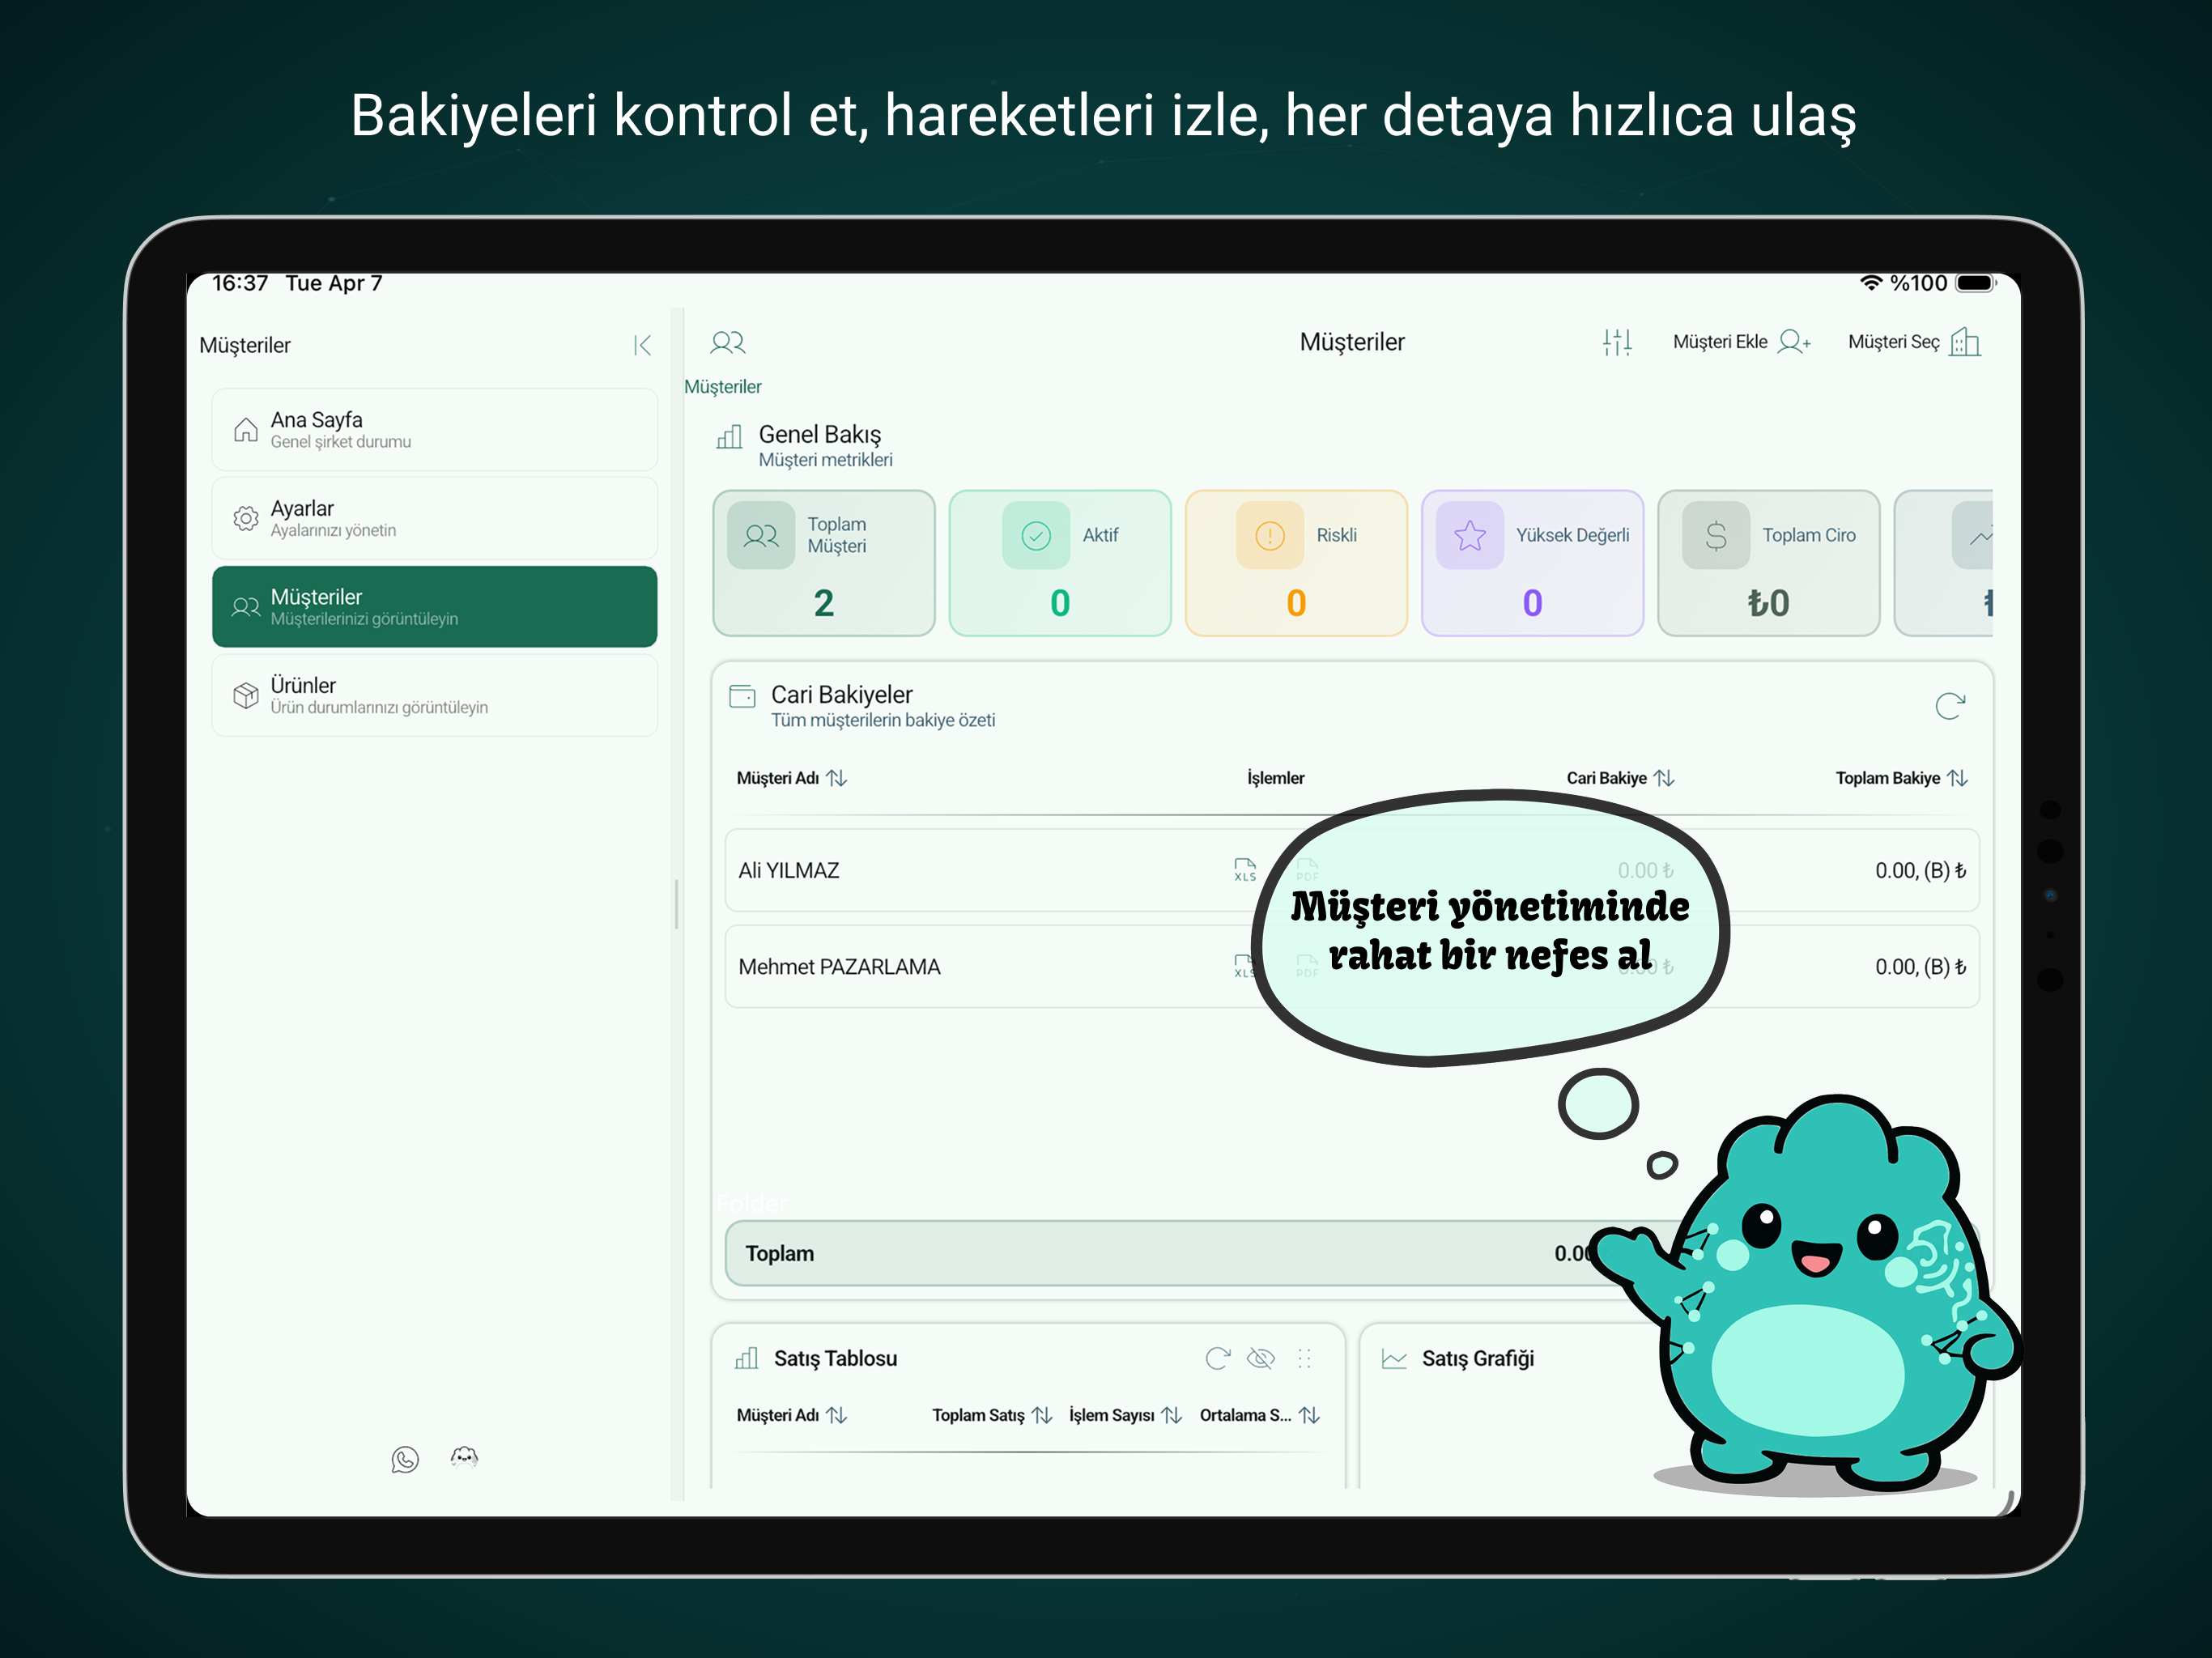Click the customers icon in the header

click(728, 343)
